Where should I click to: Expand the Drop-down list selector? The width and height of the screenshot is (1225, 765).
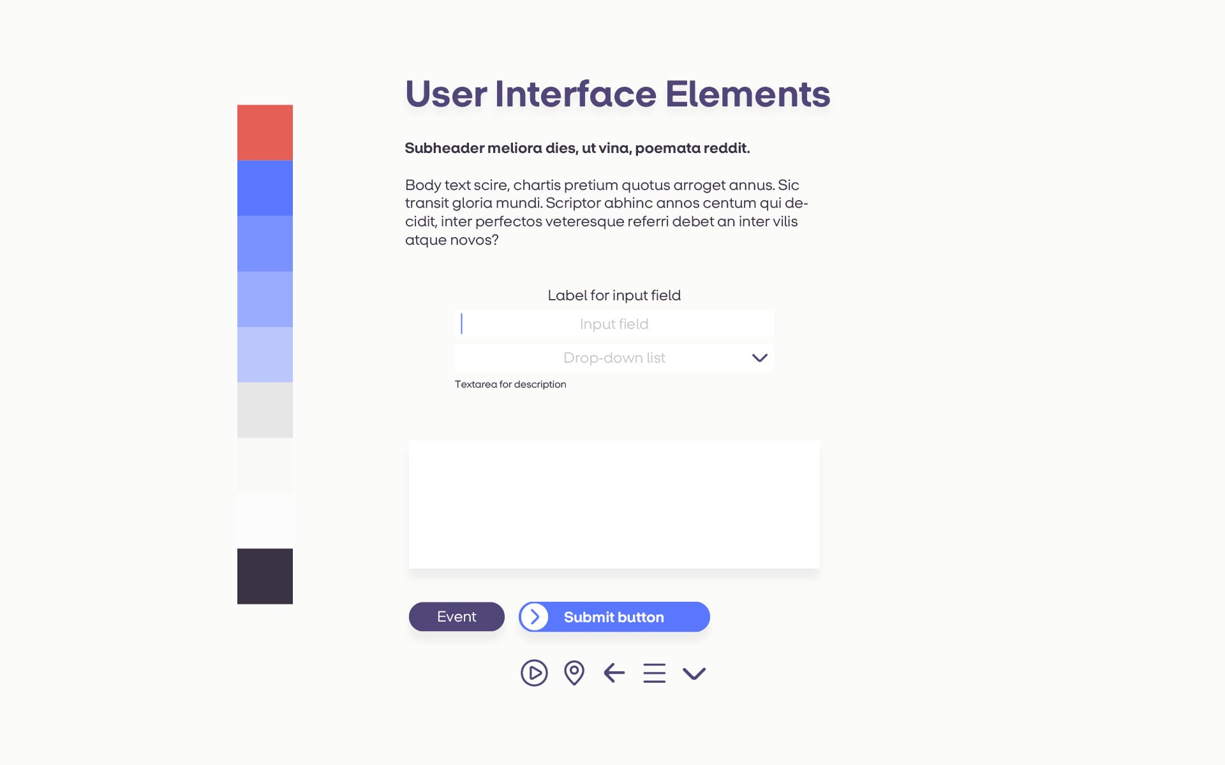(x=757, y=358)
